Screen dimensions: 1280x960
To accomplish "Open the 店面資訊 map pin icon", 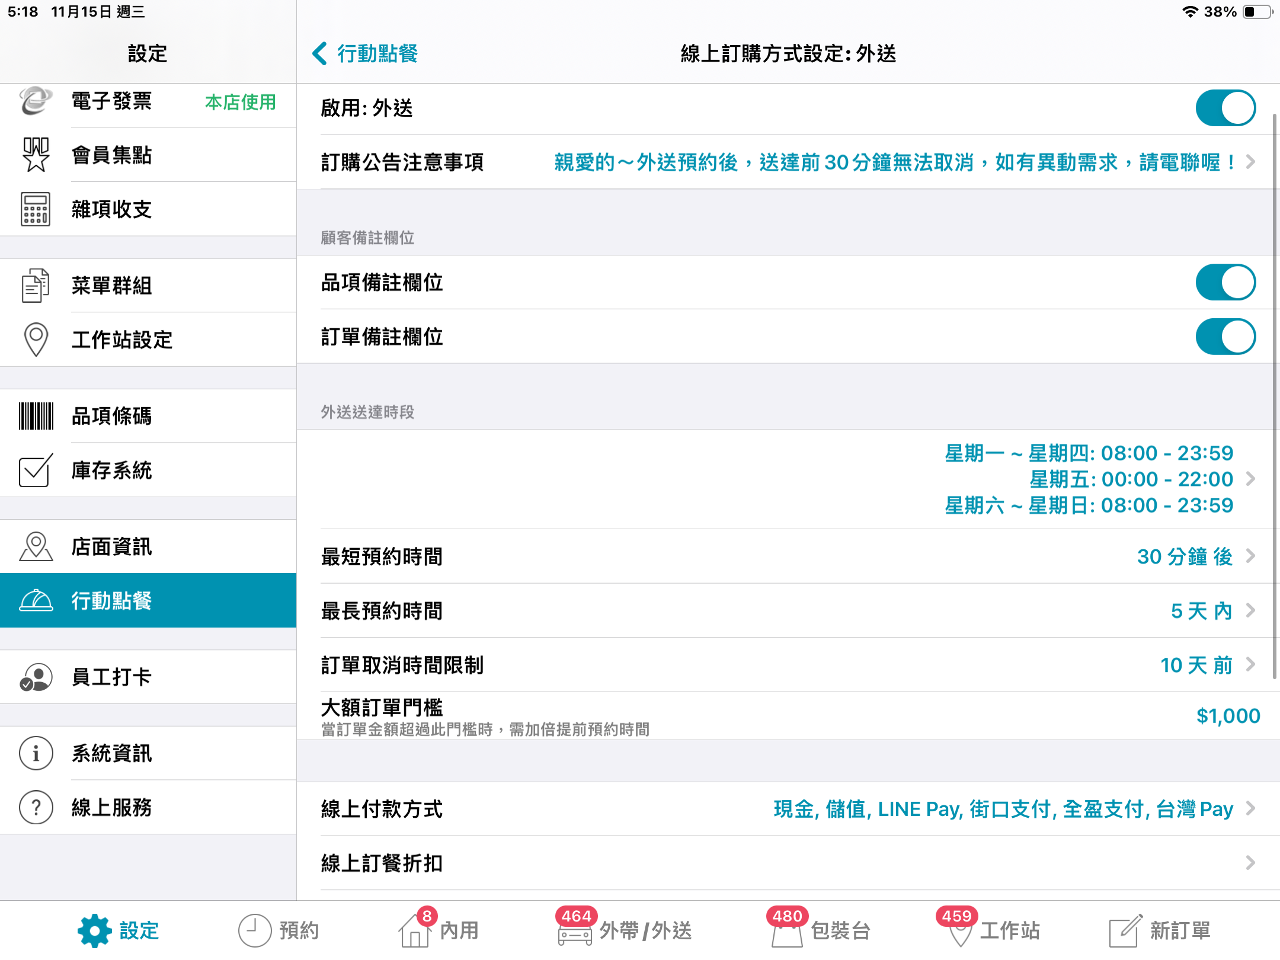I will (36, 546).
